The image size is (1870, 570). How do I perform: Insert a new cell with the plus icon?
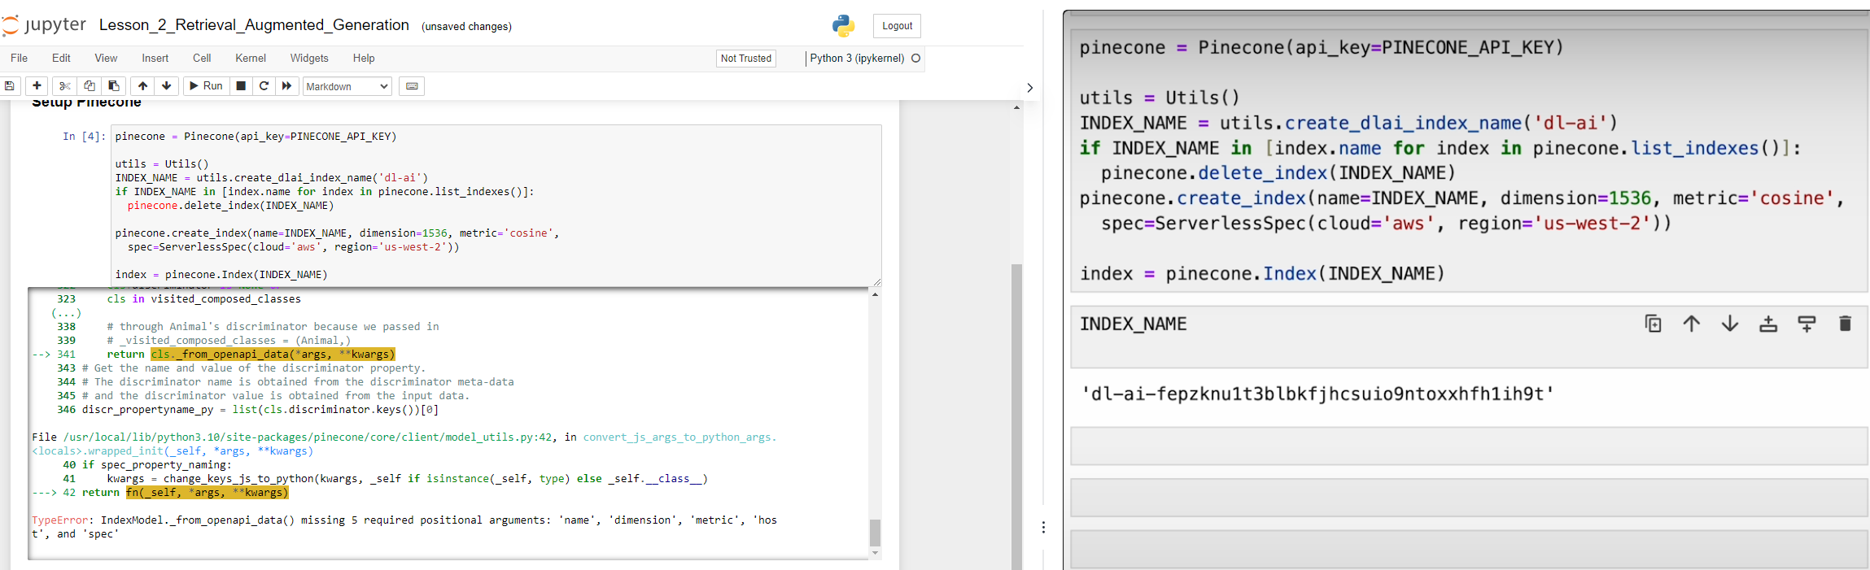pyautogui.click(x=37, y=86)
